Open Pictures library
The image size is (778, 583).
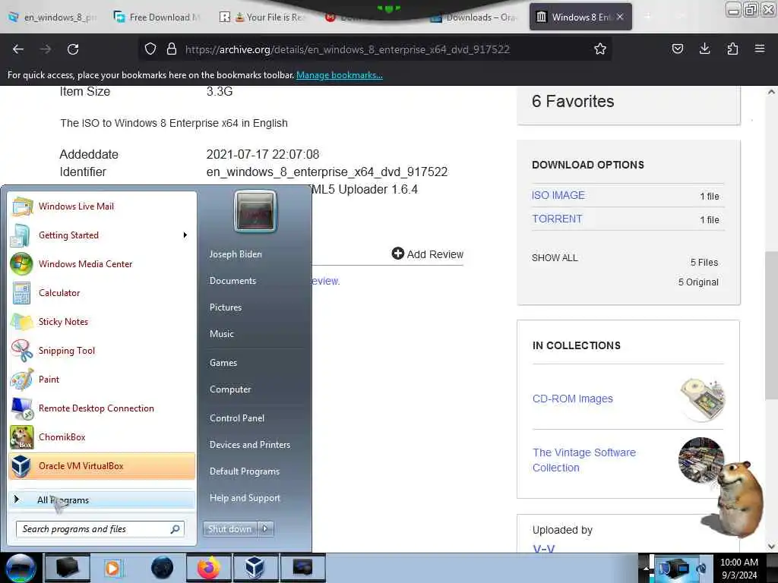[225, 307]
